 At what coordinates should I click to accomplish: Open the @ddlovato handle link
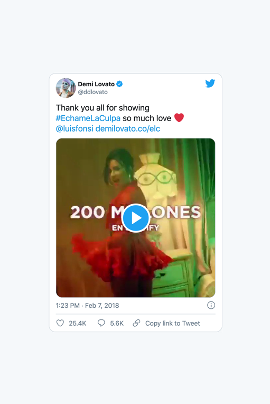[92, 92]
